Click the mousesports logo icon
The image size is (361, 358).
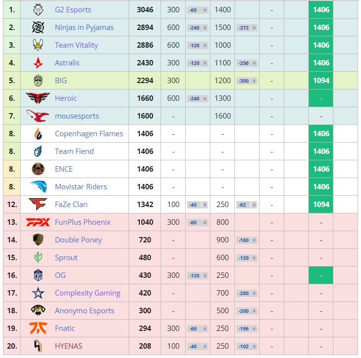[38, 116]
